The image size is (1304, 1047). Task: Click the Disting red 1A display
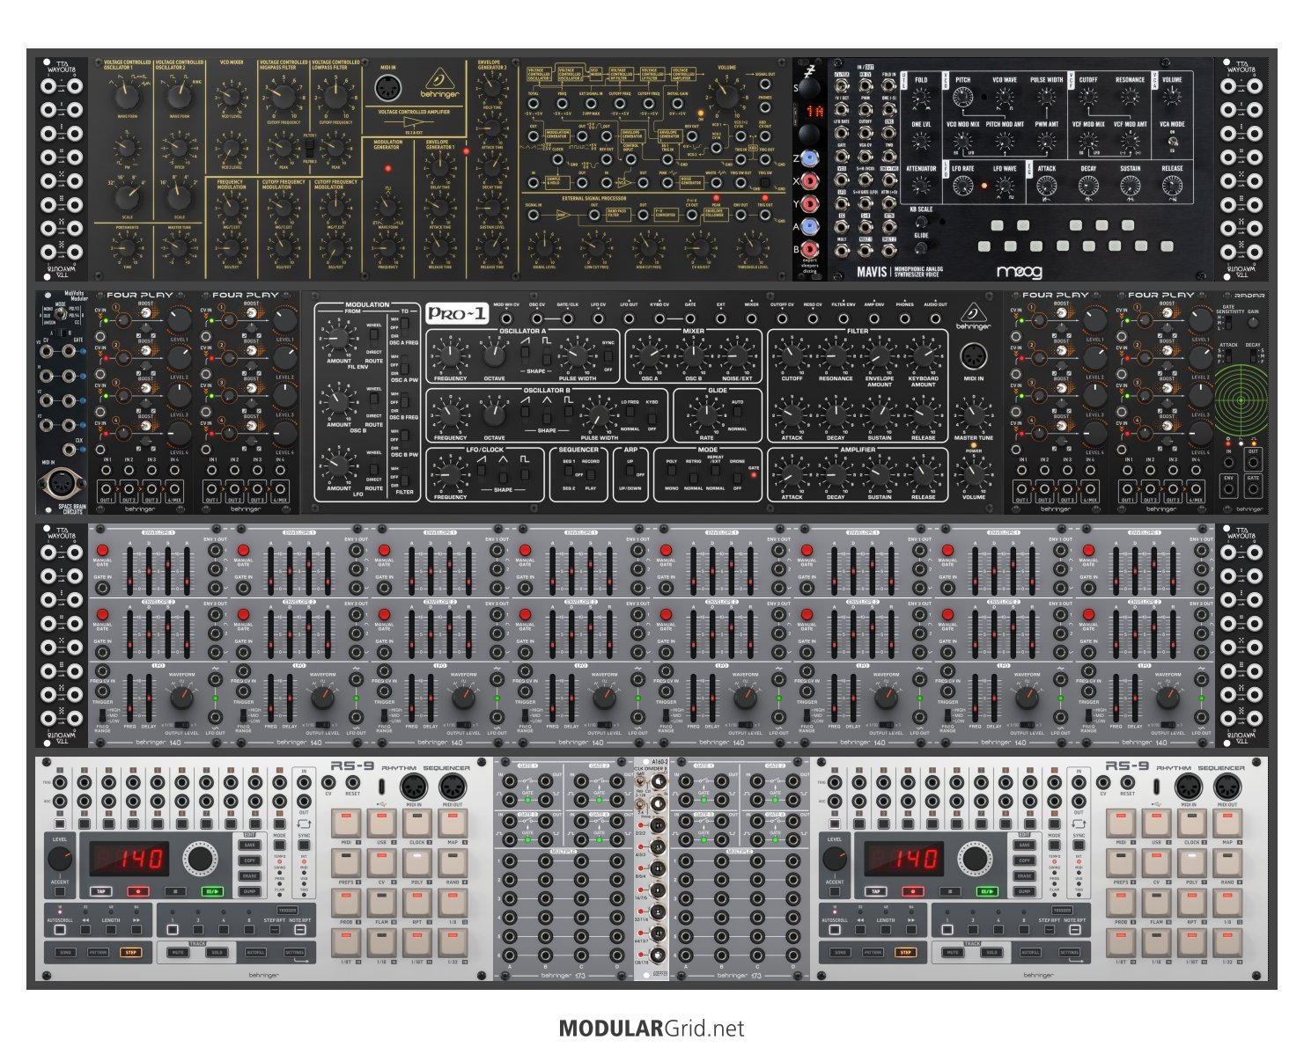815,112
